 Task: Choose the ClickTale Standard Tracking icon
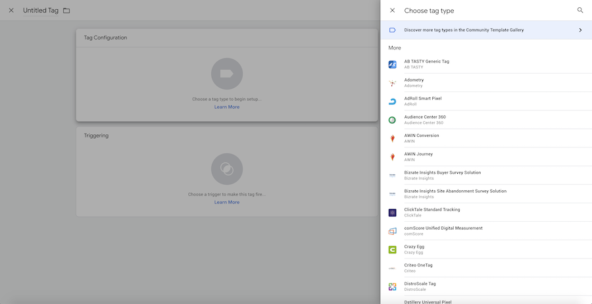click(392, 213)
